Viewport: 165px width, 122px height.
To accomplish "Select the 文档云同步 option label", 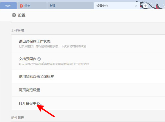I will [x=28, y=59].
